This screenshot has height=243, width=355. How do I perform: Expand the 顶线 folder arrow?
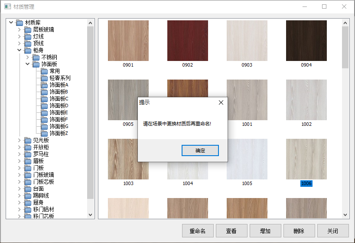coord(19,43)
